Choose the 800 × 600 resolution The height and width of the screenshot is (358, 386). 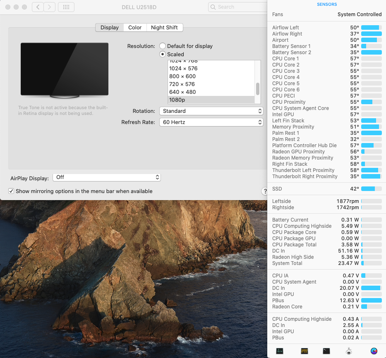pos(182,76)
